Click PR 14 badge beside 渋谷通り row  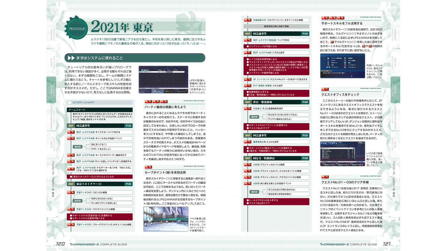pyautogui.click(x=247, y=108)
